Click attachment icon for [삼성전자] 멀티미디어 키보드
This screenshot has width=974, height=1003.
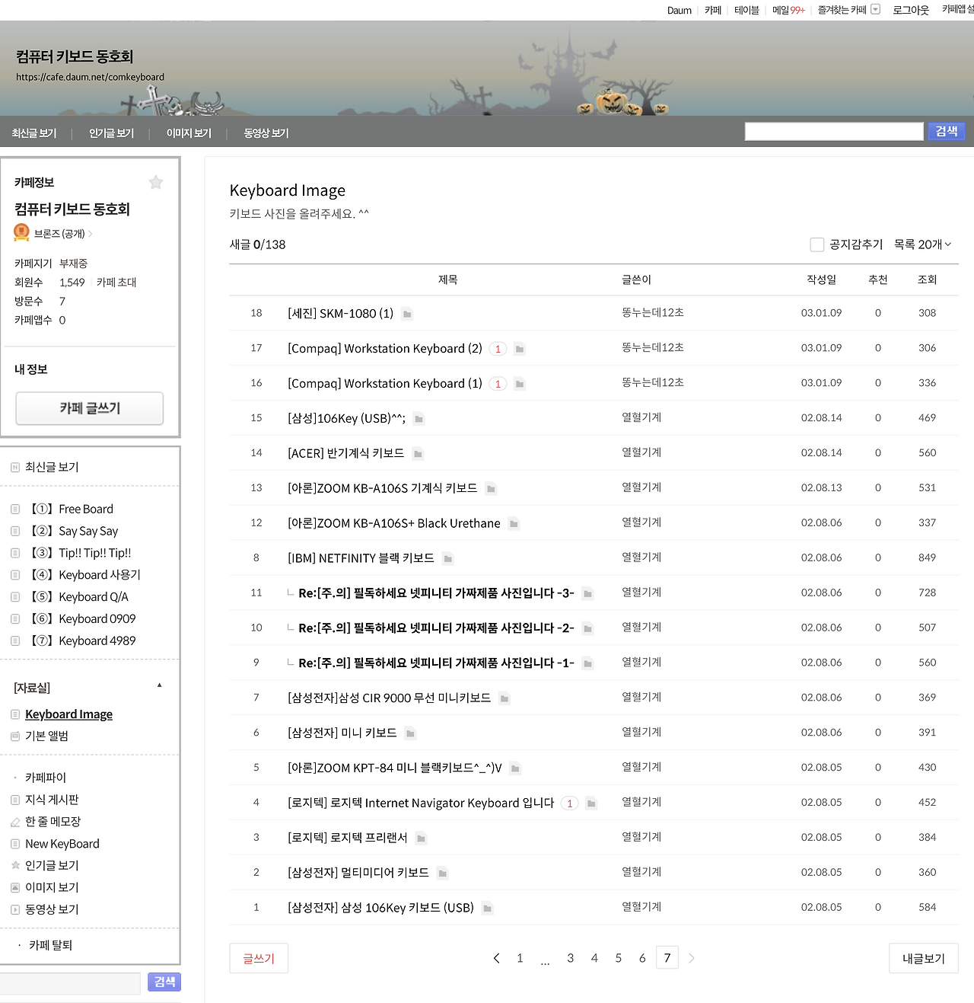(442, 874)
